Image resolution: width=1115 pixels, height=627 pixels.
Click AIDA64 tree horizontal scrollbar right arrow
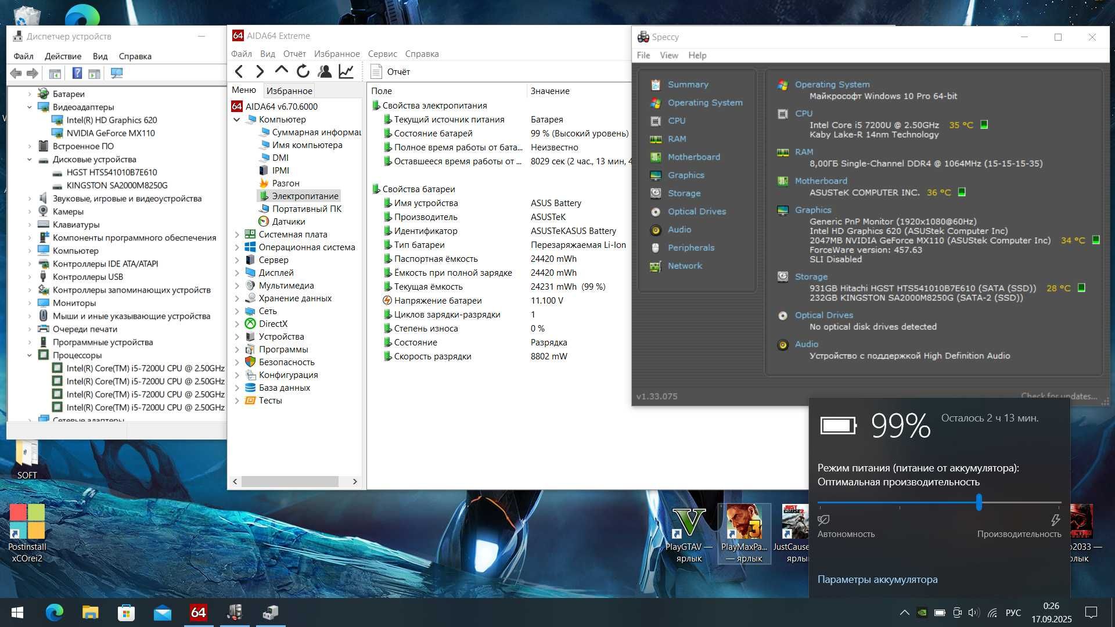[355, 481]
